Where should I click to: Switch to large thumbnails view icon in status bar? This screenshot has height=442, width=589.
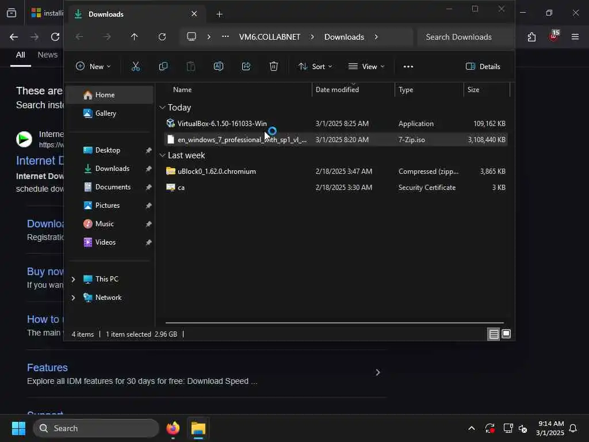[506, 334]
